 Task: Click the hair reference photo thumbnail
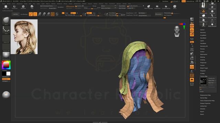click(24, 37)
